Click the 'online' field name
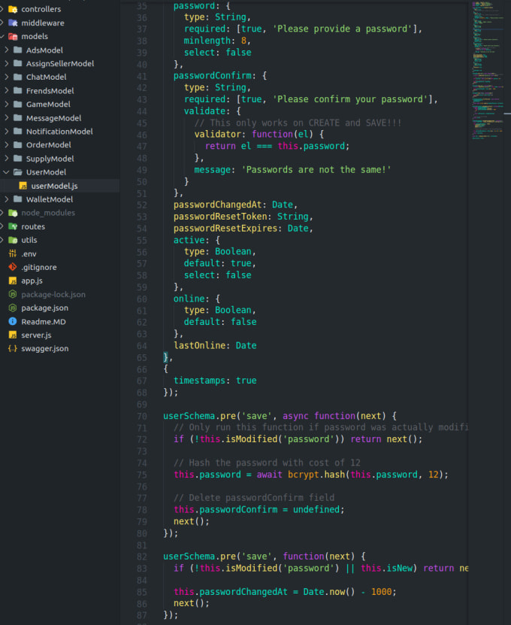Screen dimensions: 511x625 [x=189, y=299]
